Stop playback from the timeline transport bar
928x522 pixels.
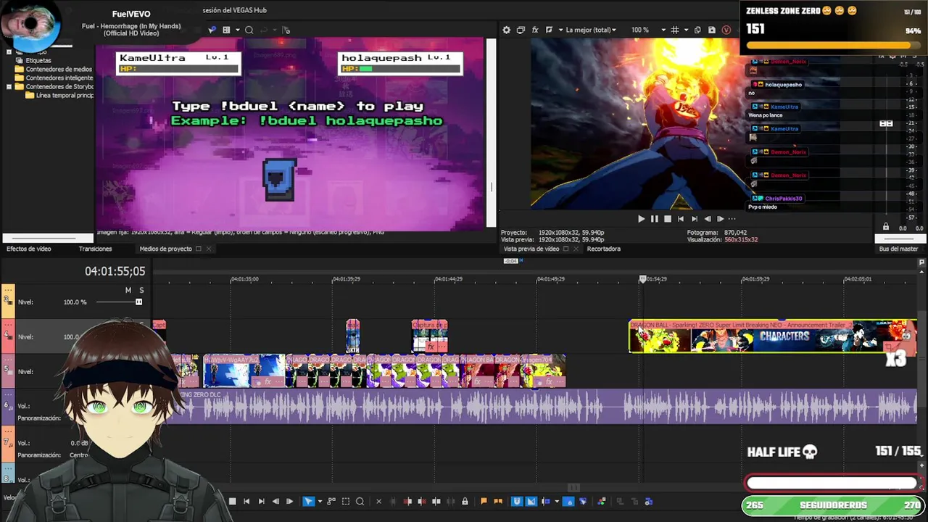[232, 501]
